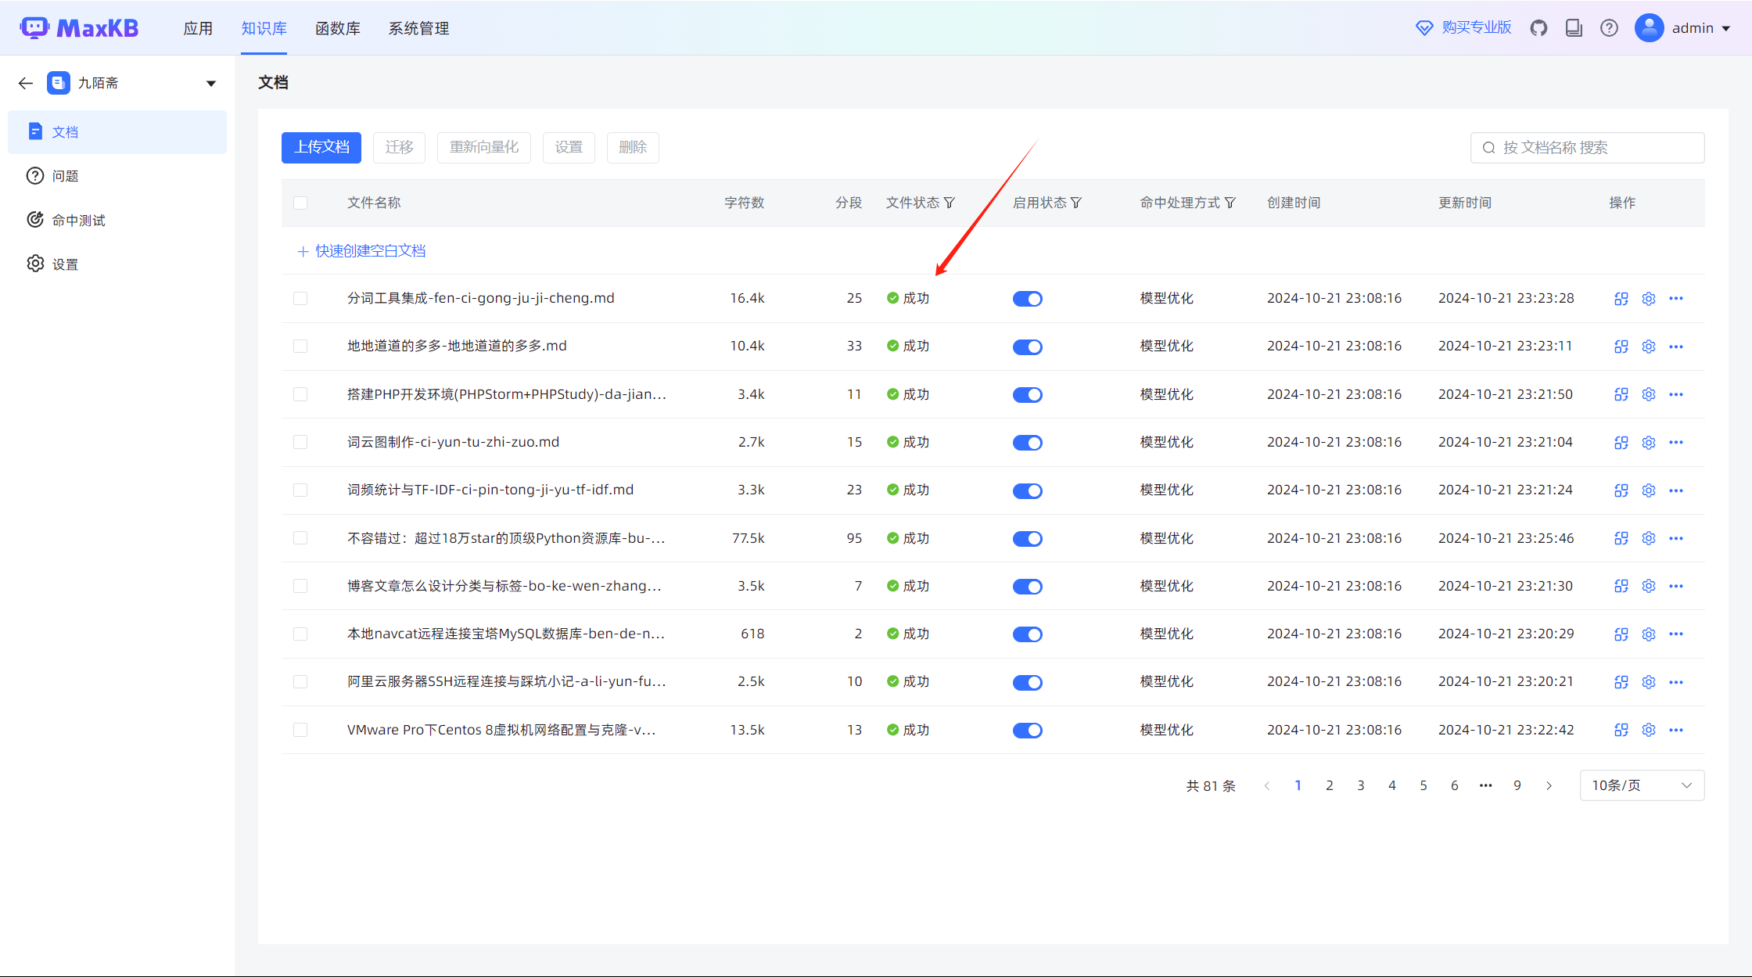Check the 分词工具集成 document checkbox
1752x977 pixels.
[x=300, y=299]
